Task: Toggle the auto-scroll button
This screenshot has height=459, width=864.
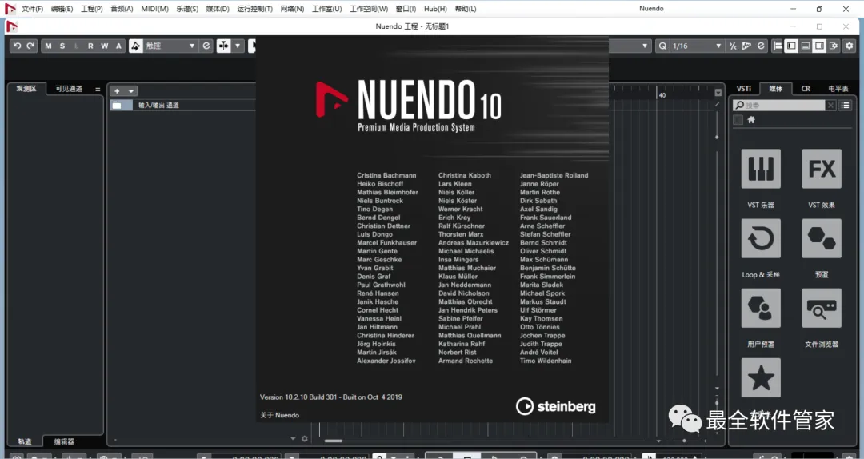Action: tap(224, 46)
